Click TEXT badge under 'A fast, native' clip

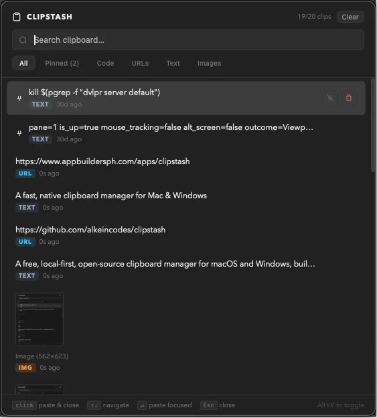(x=27, y=208)
